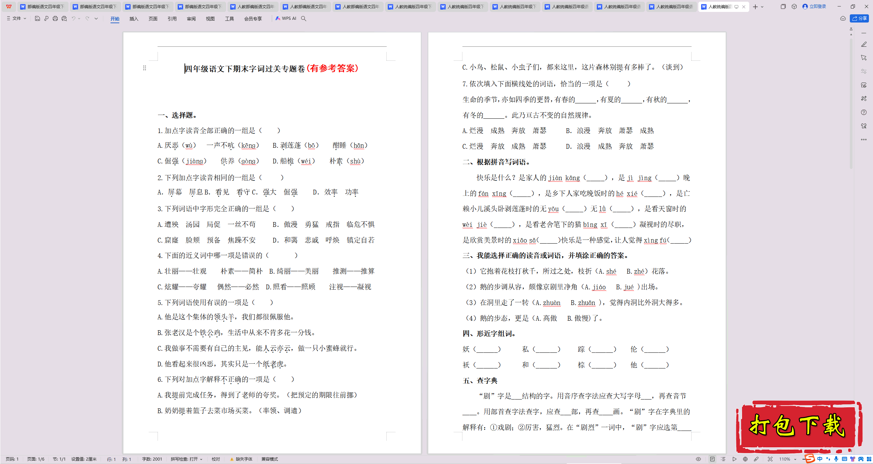
Task: Expand the quick access toolbar chevron
Action: (96, 18)
